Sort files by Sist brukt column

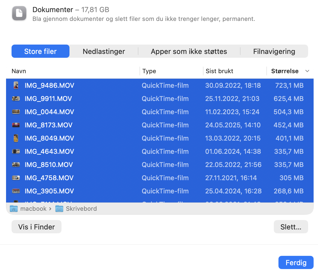point(219,71)
